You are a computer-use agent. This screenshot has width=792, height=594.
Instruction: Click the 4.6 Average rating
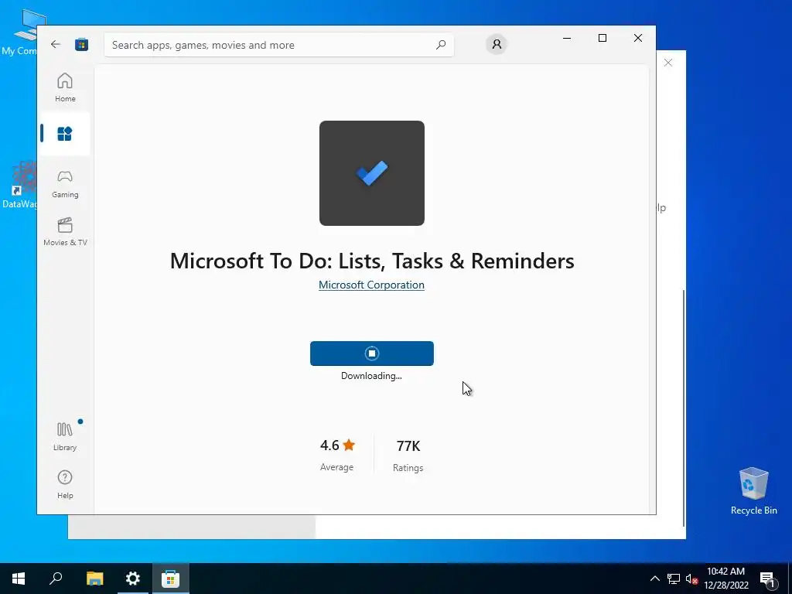click(337, 455)
